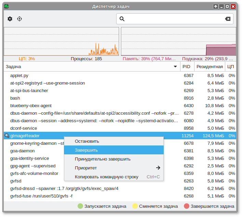Open the Приоритет submenu arrow
The image size is (242, 217).
(158, 168)
